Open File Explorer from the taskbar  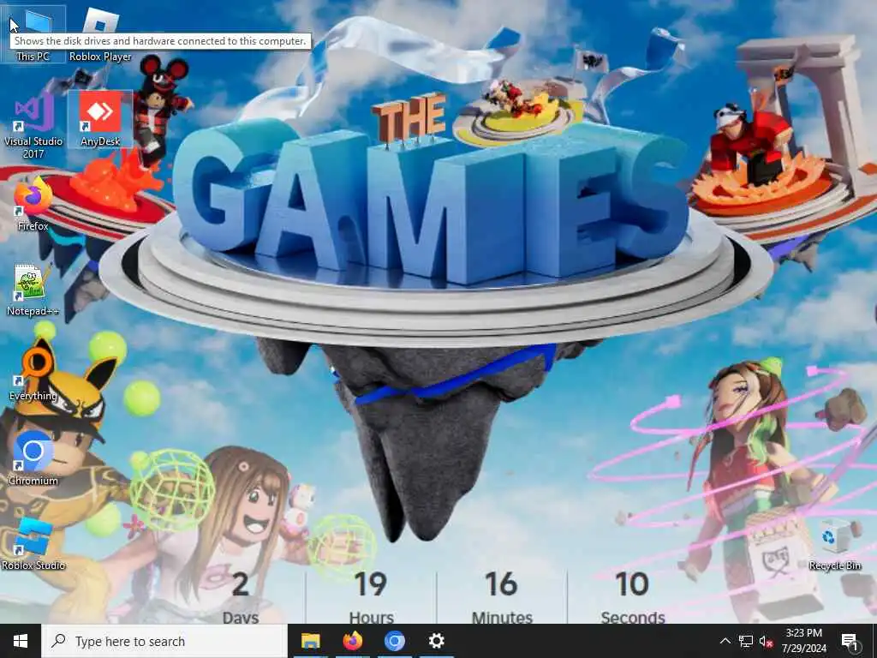[x=310, y=641]
